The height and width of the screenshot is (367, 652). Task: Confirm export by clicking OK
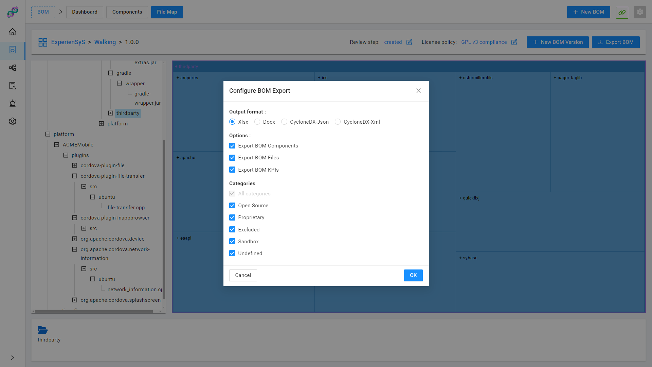coord(413,275)
